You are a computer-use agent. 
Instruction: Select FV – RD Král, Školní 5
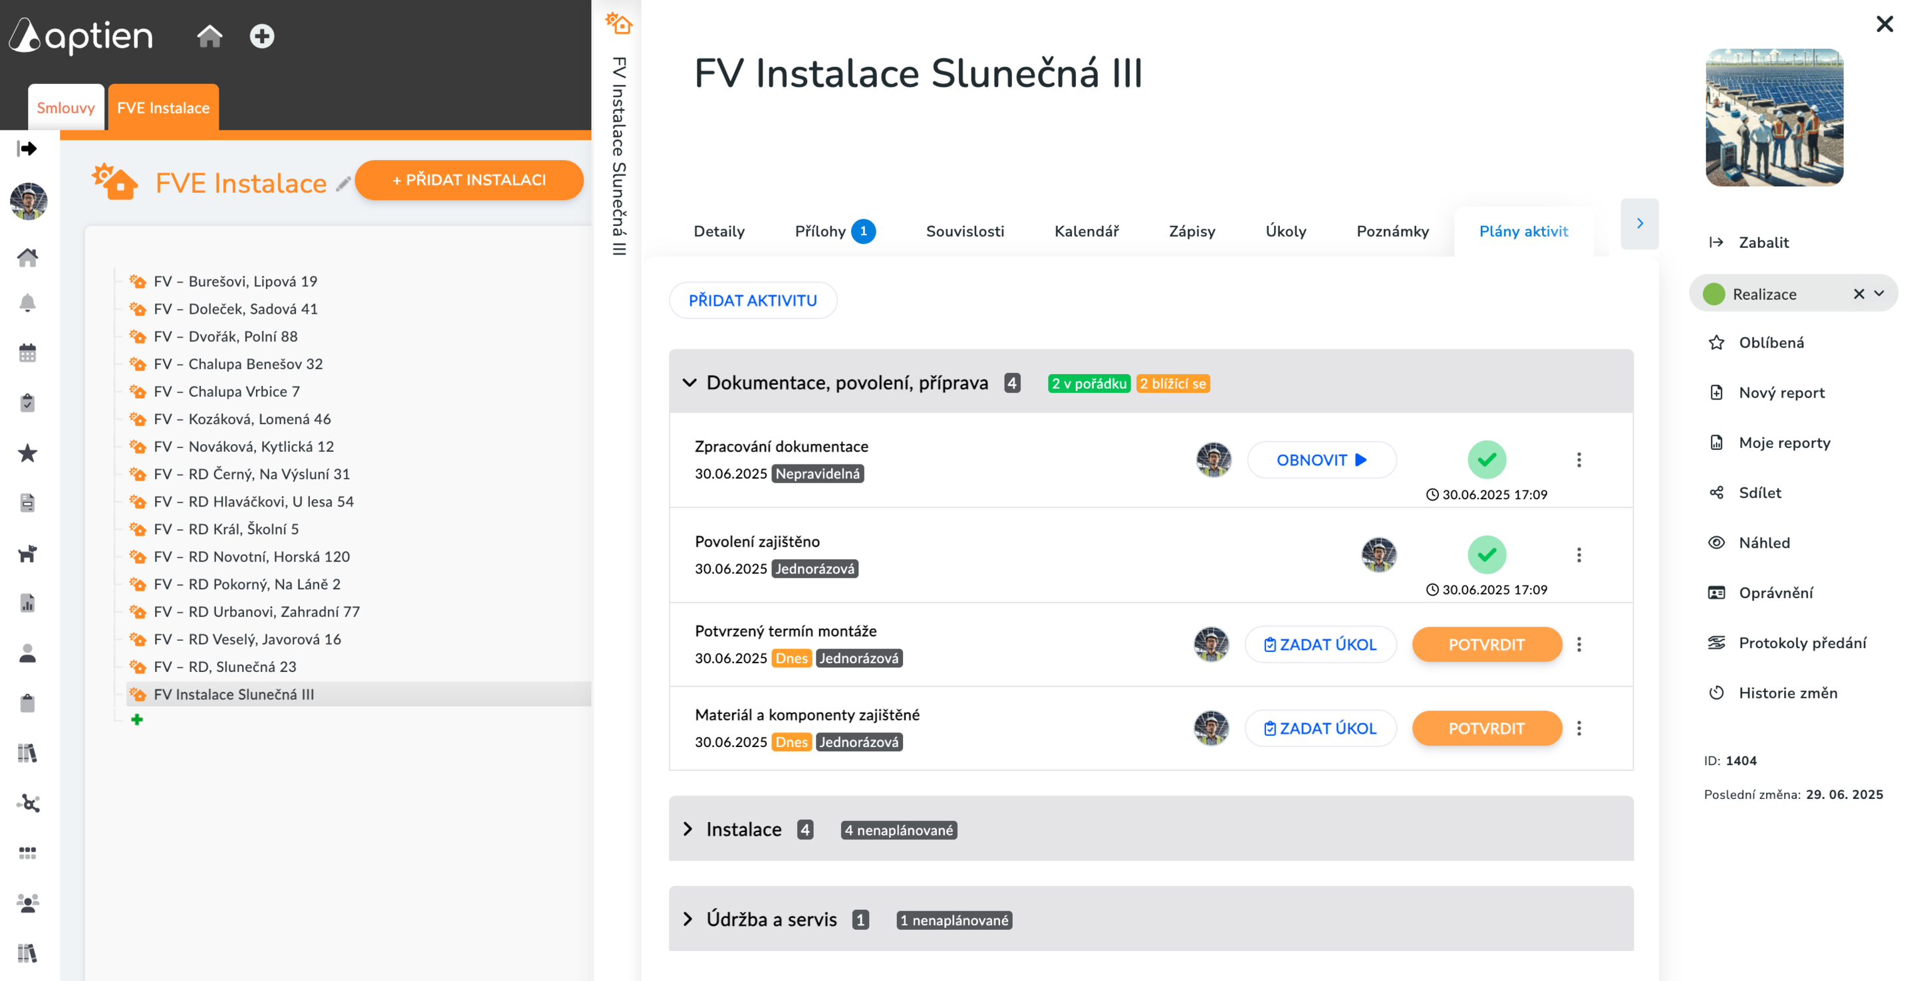[226, 529]
